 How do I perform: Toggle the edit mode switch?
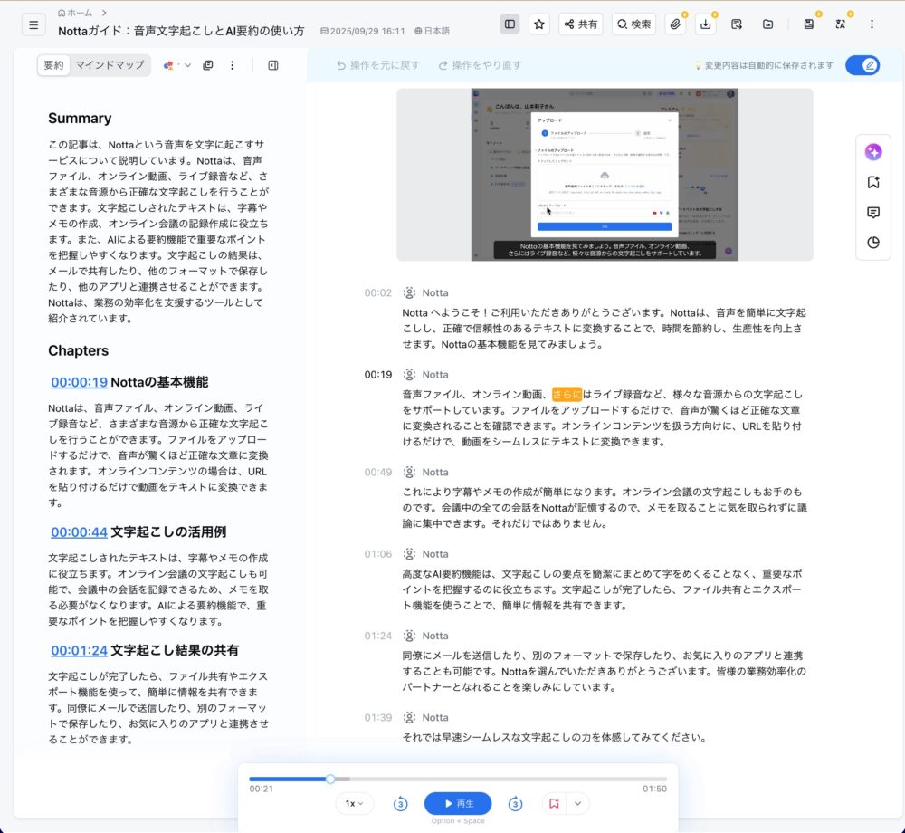862,65
